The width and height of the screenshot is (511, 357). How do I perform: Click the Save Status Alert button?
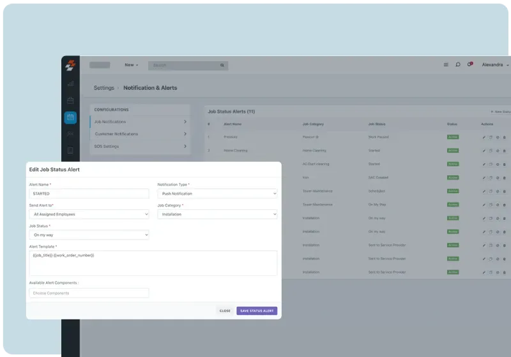click(x=257, y=311)
